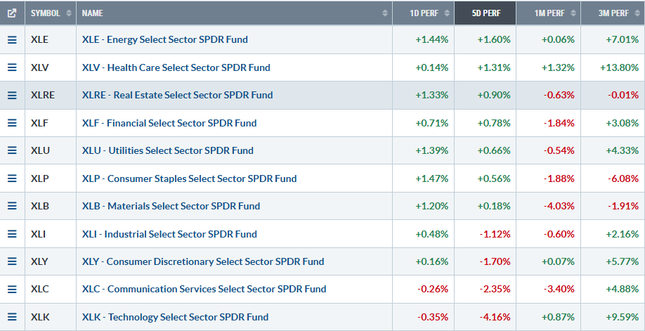Open the row menu icon beside XLF
Viewport: 645px width, 331px height.
12,123
